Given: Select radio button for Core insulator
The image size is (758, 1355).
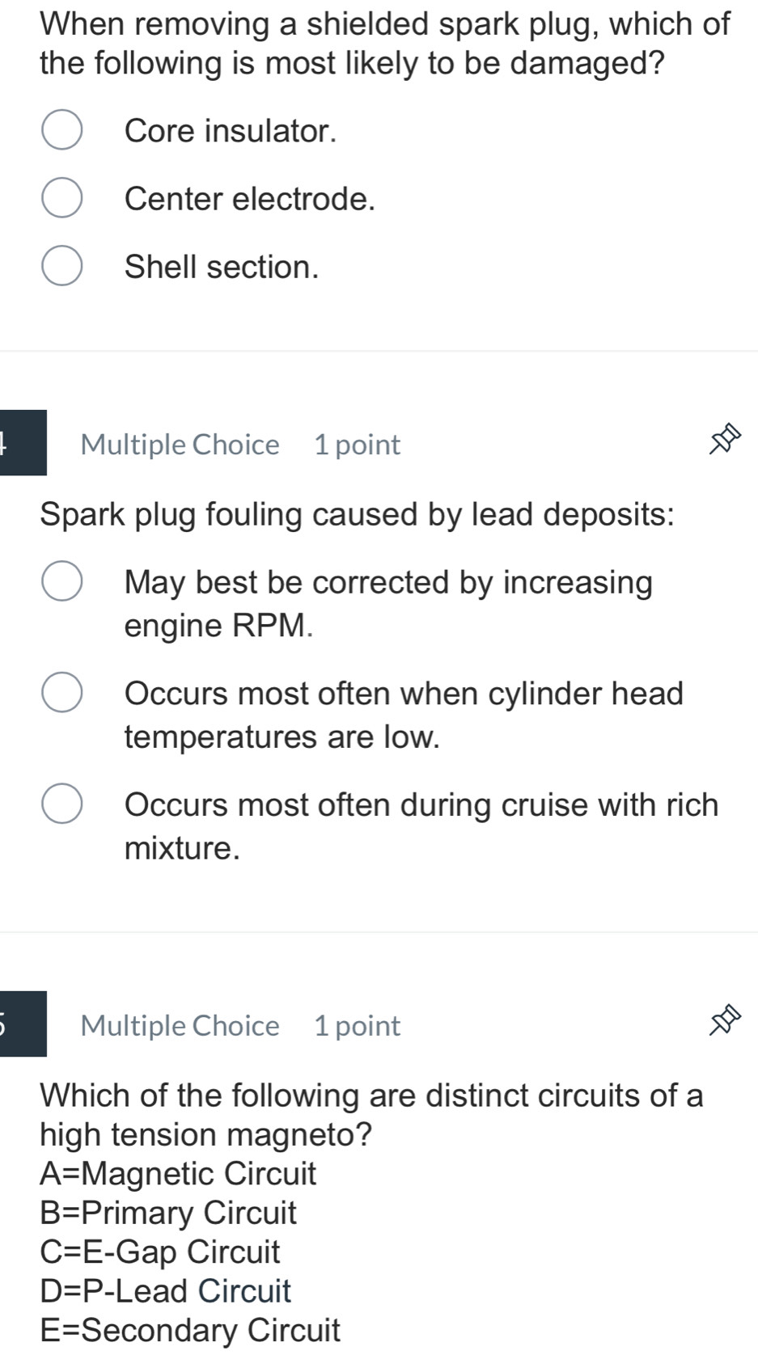Looking at the screenshot, I should (63, 129).
